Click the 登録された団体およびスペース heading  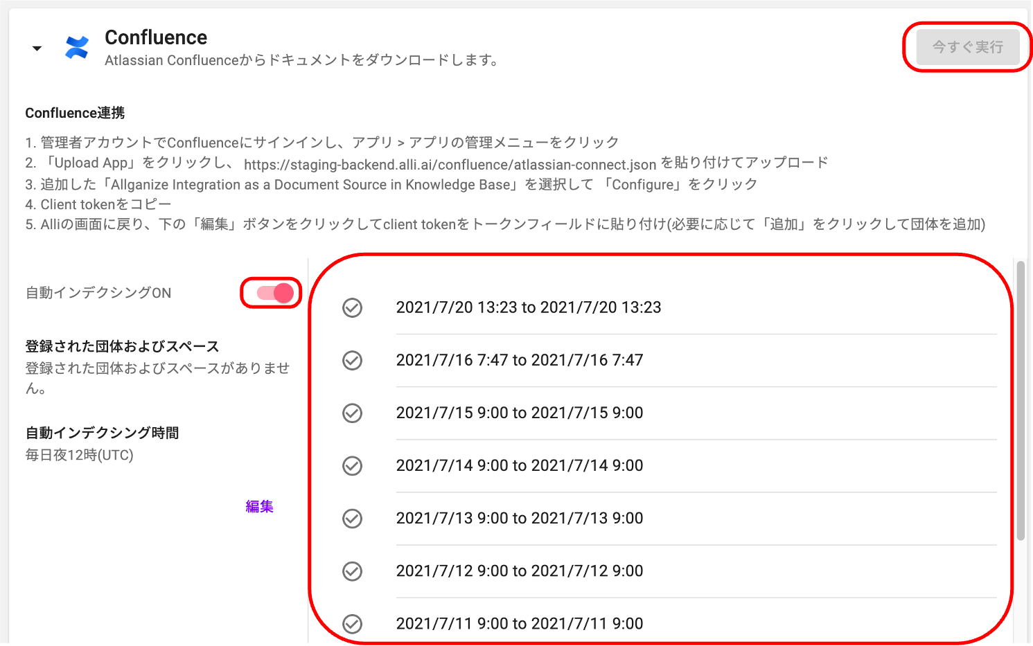click(x=122, y=346)
